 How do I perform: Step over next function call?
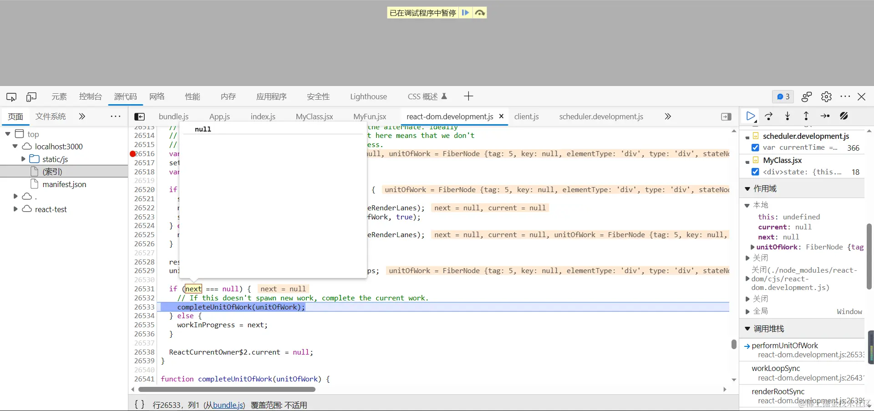(769, 117)
